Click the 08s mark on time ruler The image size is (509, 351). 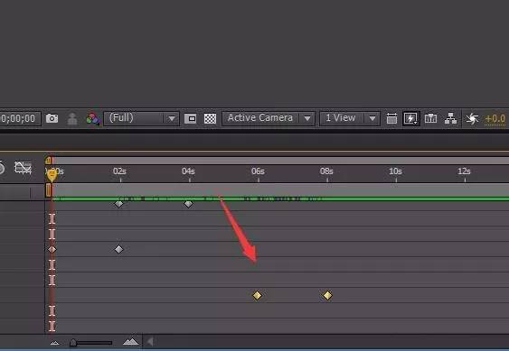click(326, 171)
